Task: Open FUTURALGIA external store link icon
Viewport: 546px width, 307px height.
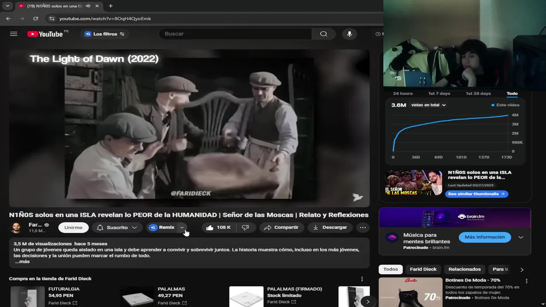Action: 75,303
